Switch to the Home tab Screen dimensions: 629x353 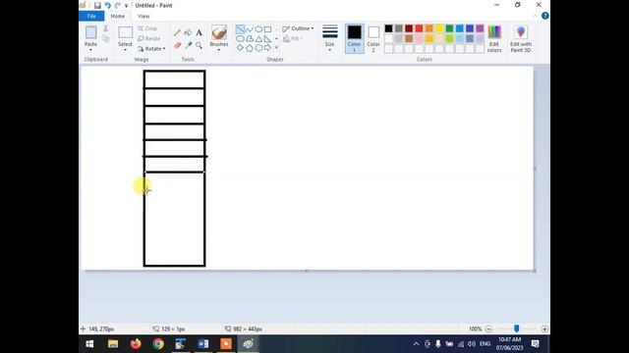tap(118, 16)
